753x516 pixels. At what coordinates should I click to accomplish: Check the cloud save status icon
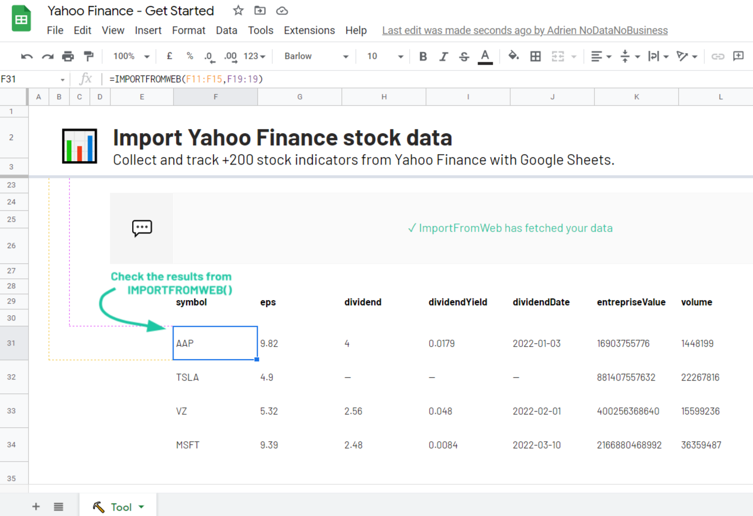(282, 11)
